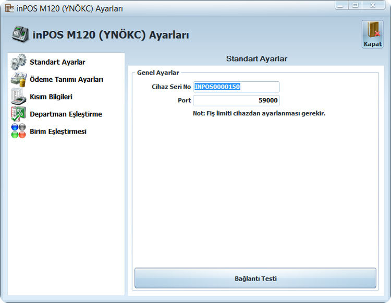Close window with title bar X

(373, 6)
